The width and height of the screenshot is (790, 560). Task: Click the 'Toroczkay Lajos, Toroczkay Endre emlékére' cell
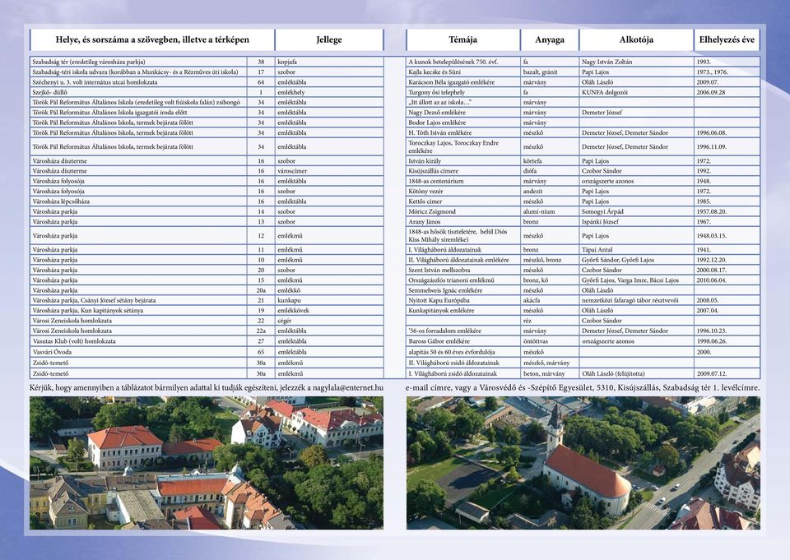click(463, 146)
